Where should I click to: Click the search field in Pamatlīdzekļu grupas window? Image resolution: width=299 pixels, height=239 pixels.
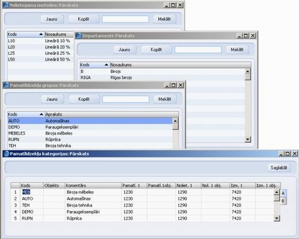(x=126, y=99)
